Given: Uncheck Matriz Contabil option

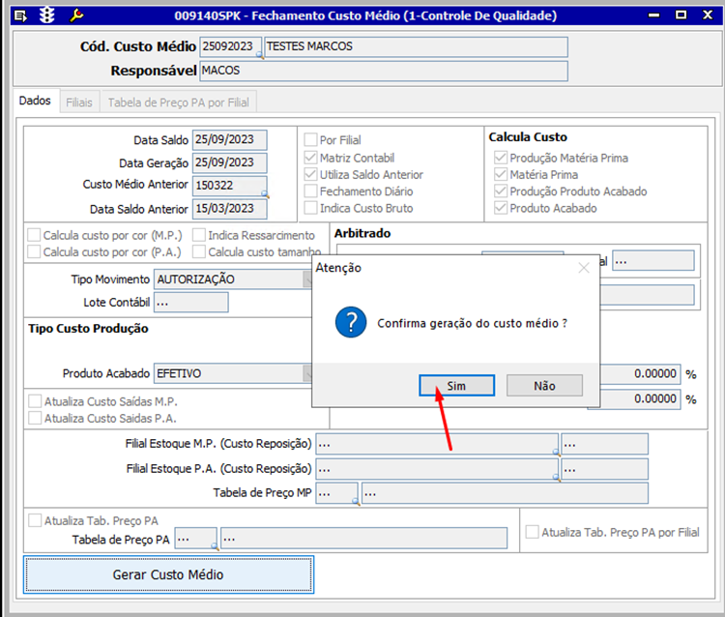Looking at the screenshot, I should tap(310, 158).
